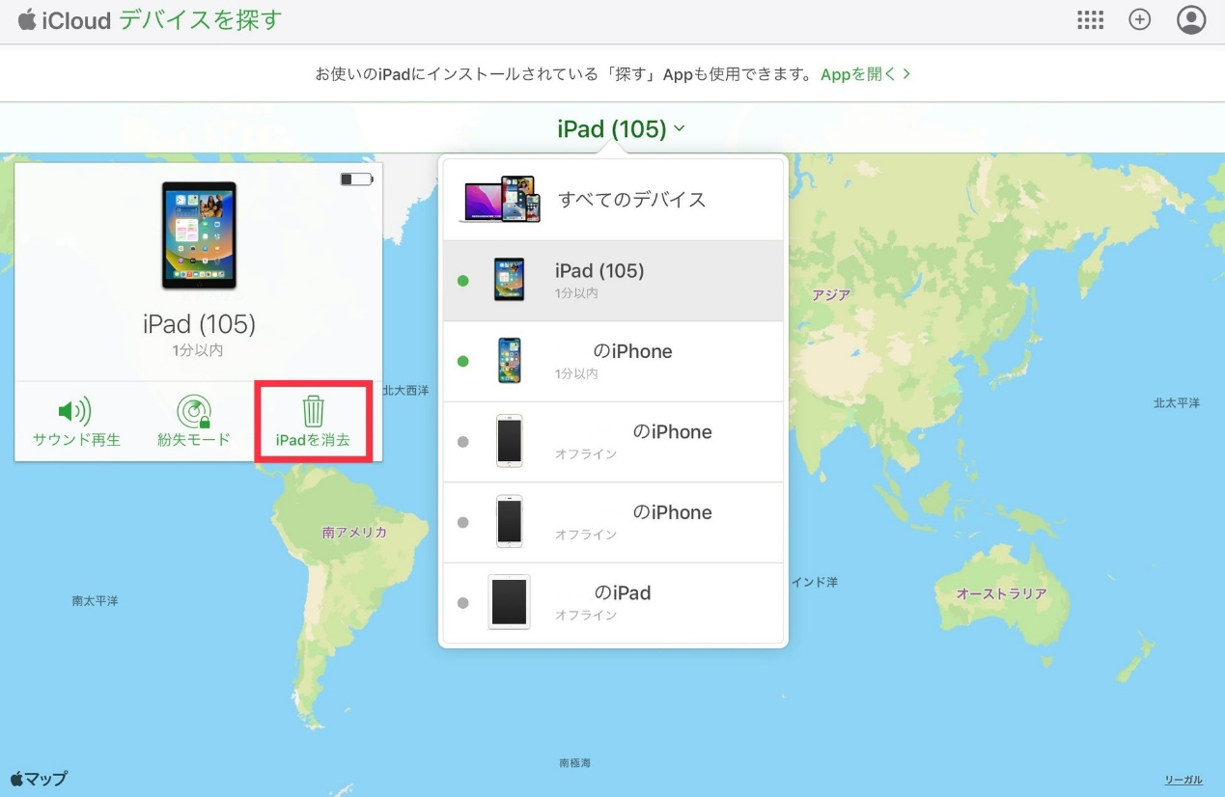Viewport: 1225px width, 797px height.
Task: Click the 南アメリカ map label
Action: (x=354, y=533)
